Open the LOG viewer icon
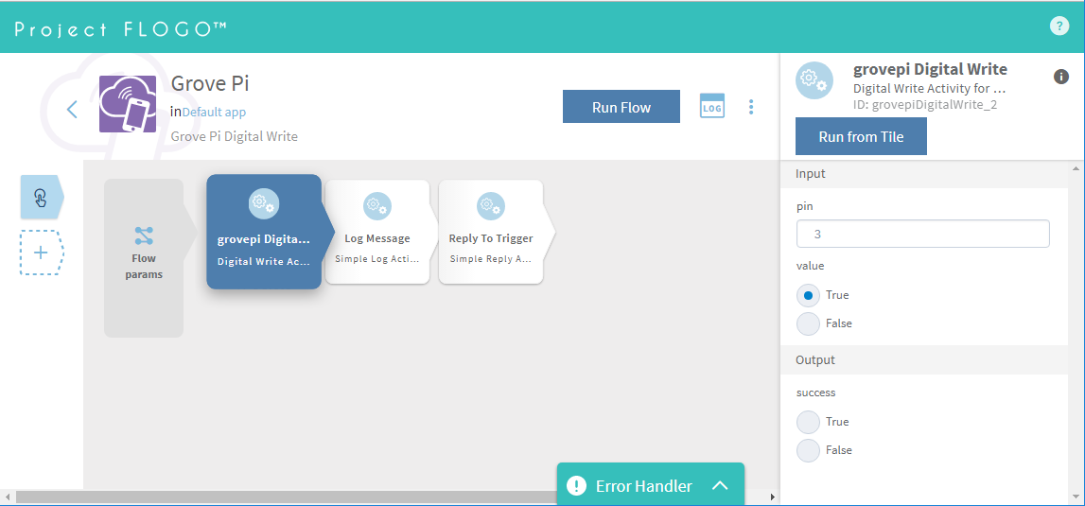The width and height of the screenshot is (1085, 506). 711,107
